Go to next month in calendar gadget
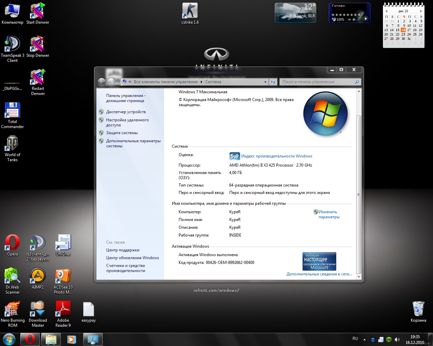 pyautogui.click(x=421, y=11)
